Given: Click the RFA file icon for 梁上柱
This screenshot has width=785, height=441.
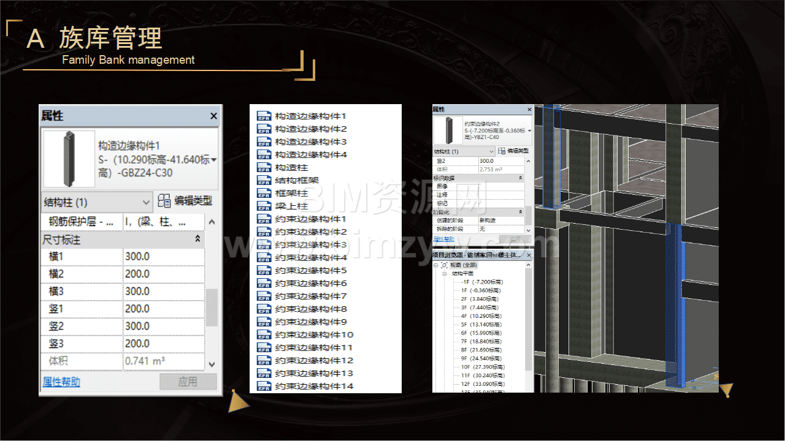Looking at the screenshot, I should 264,206.
